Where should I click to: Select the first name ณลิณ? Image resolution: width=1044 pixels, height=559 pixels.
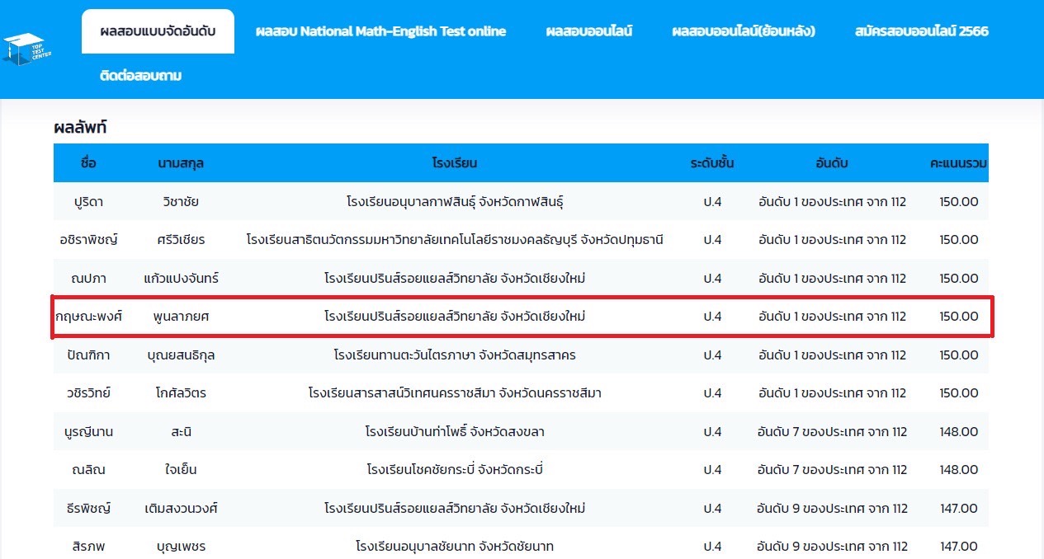[88, 469]
